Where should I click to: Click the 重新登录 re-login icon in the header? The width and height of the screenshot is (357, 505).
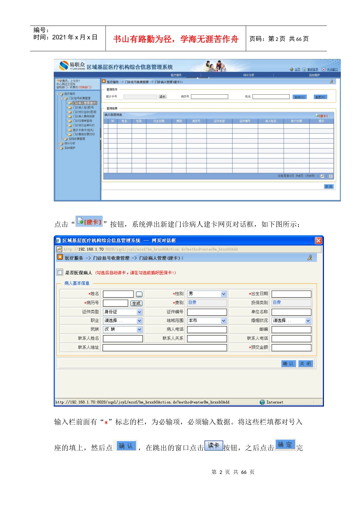[304, 70]
